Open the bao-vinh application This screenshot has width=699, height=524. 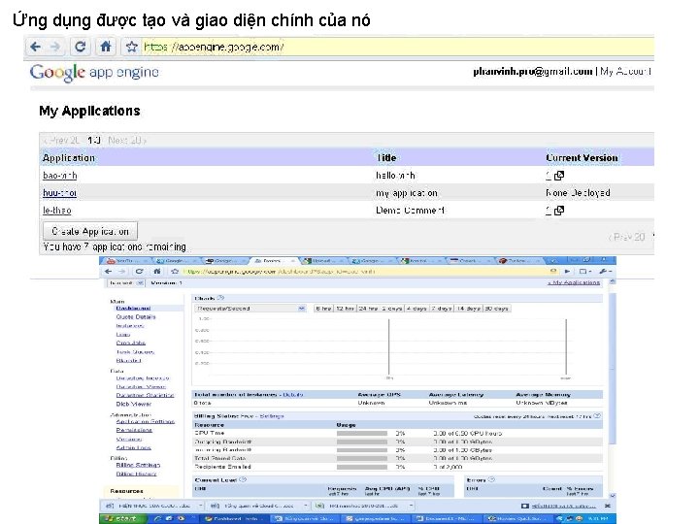(60, 176)
